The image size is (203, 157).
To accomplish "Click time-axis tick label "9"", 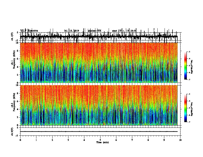I will click(164, 140).
